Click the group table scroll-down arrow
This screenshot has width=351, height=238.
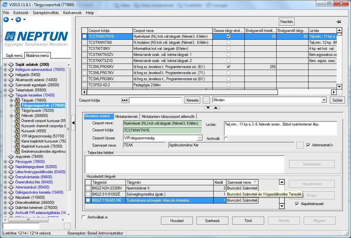(x=339, y=87)
